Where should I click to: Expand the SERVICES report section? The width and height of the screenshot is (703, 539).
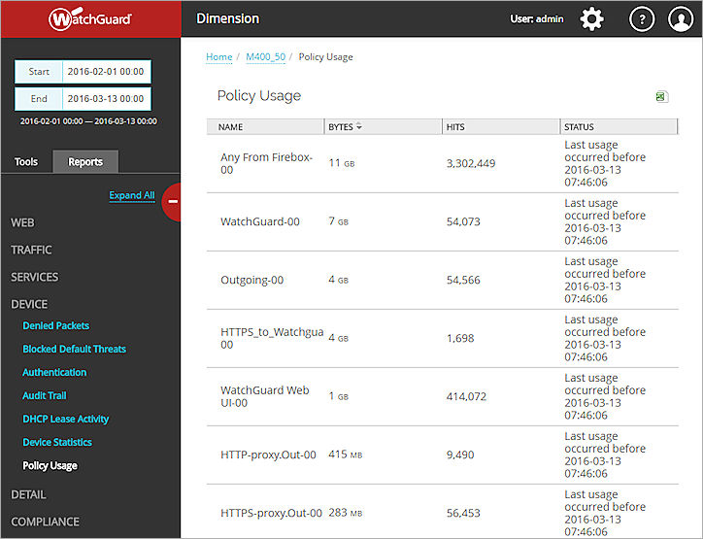tap(34, 277)
